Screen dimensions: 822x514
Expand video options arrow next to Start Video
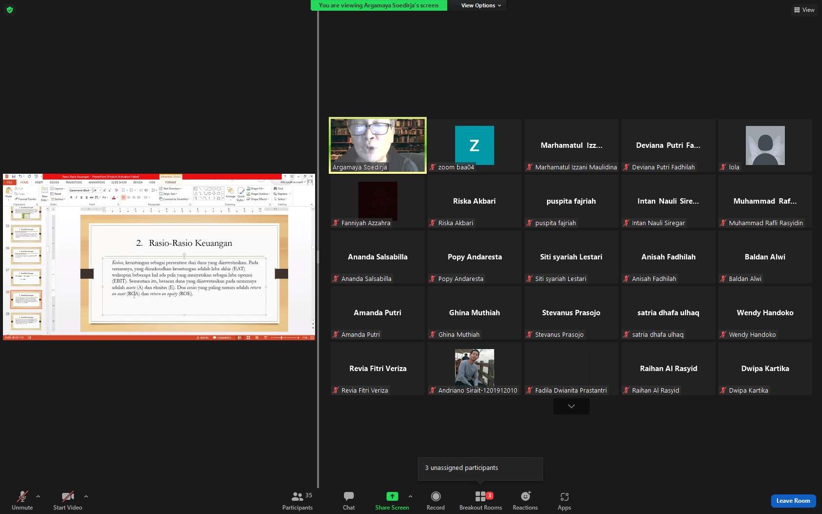[x=86, y=496]
